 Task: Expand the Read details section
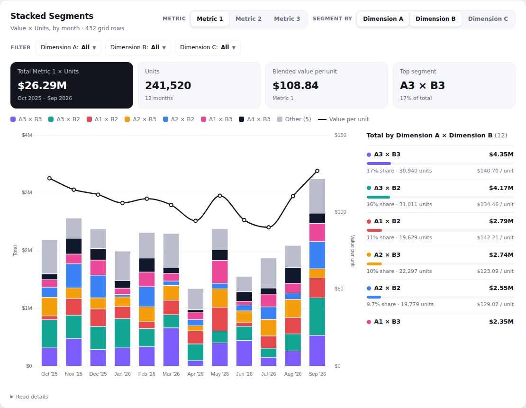coord(29,397)
